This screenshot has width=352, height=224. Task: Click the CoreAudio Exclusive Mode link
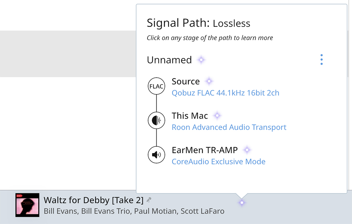click(x=218, y=162)
